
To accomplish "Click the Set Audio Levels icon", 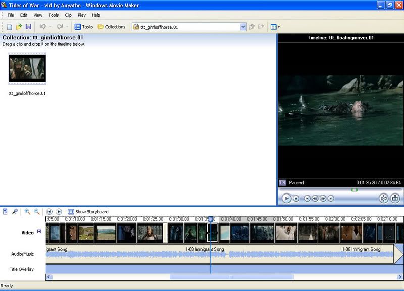I will 5,212.
